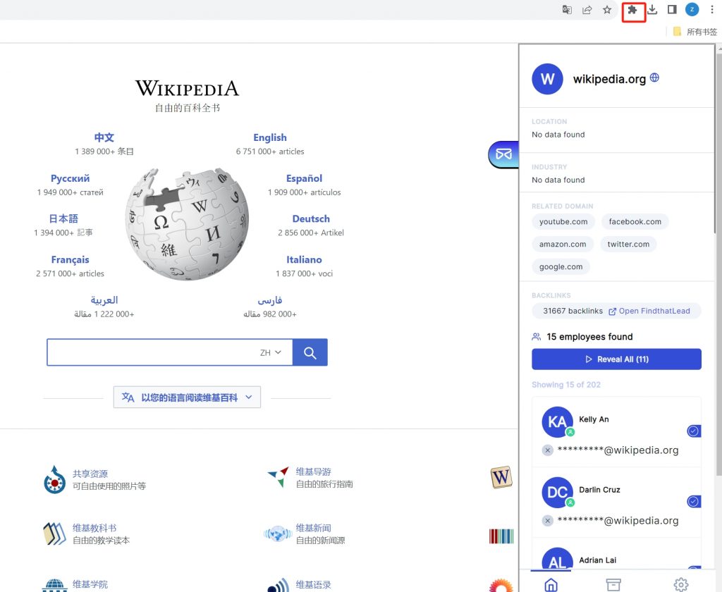Open the Deutsch Wikipedia link
722x592 pixels.
[x=311, y=219]
